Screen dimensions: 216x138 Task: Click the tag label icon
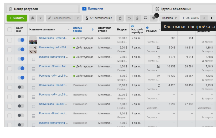point(154,18)
